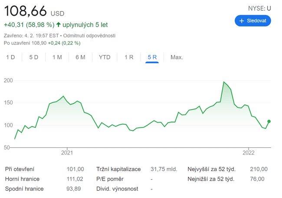Switch to the YTD tab
This screenshot has height=198, width=282.
(x=105, y=57)
